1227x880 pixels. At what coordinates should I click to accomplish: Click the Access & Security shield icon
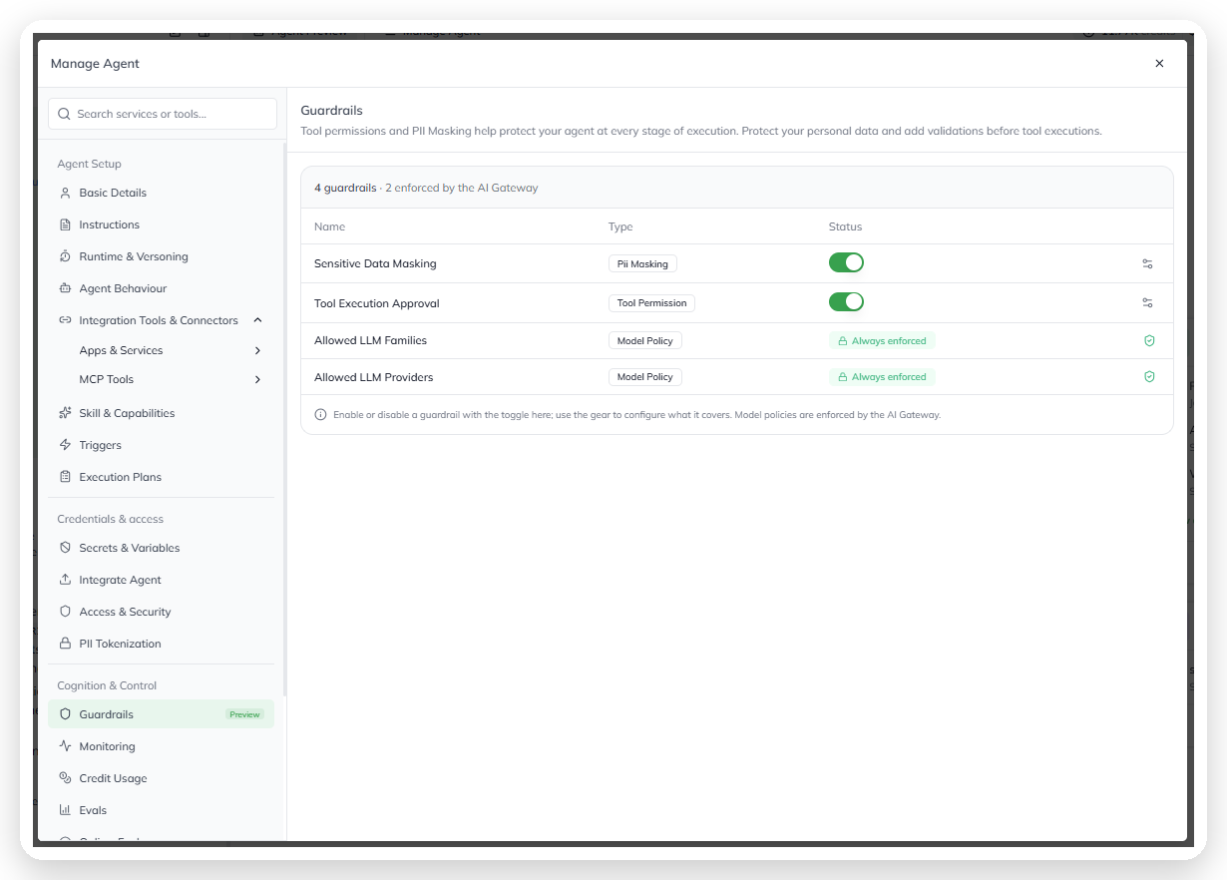point(65,612)
